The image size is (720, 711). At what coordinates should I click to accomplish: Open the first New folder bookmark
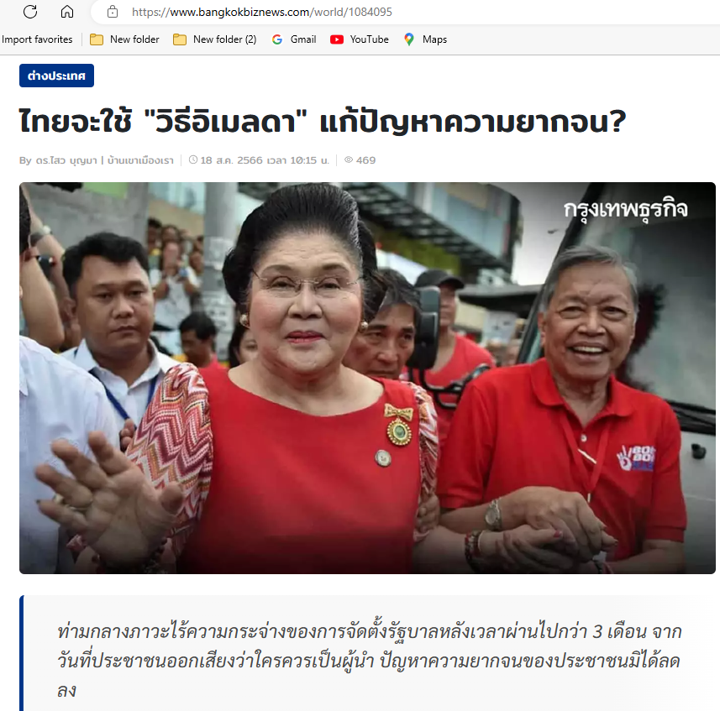click(124, 39)
